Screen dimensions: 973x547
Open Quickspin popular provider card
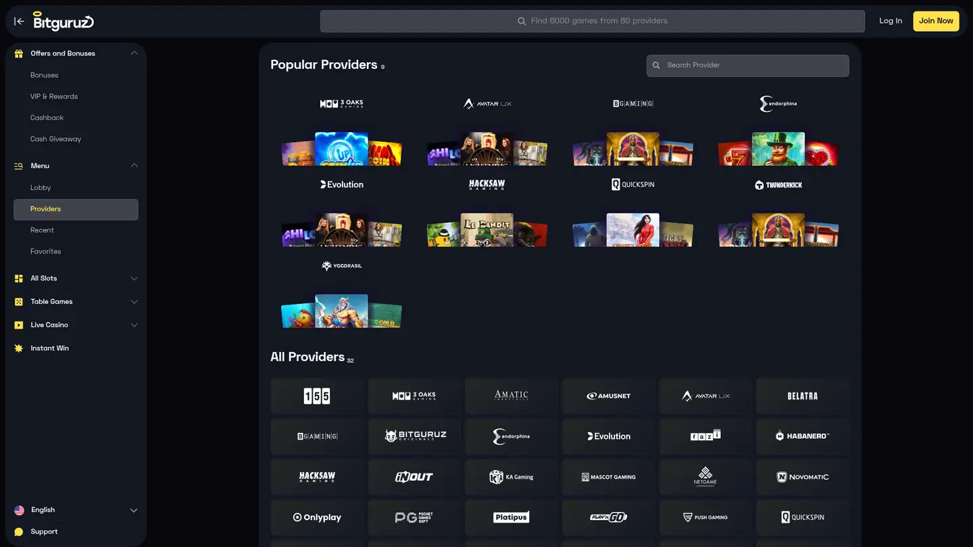[x=633, y=209]
